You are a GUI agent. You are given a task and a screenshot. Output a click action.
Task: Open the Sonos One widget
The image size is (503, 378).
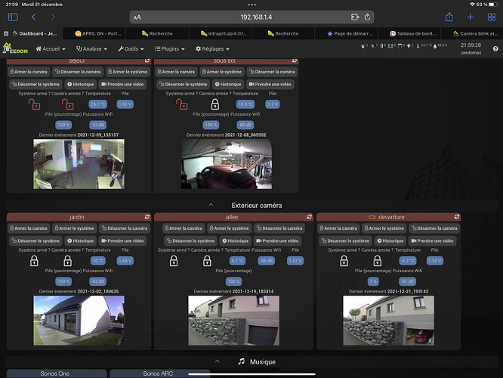[57, 373]
